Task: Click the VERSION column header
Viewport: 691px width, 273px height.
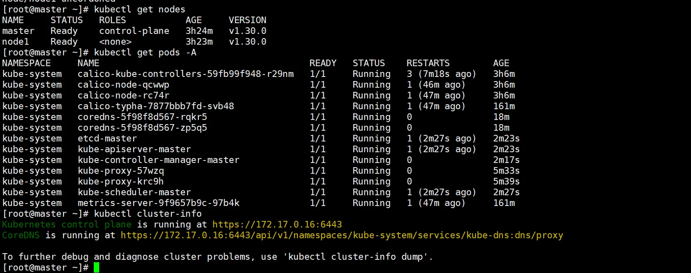Action: pos(248,20)
